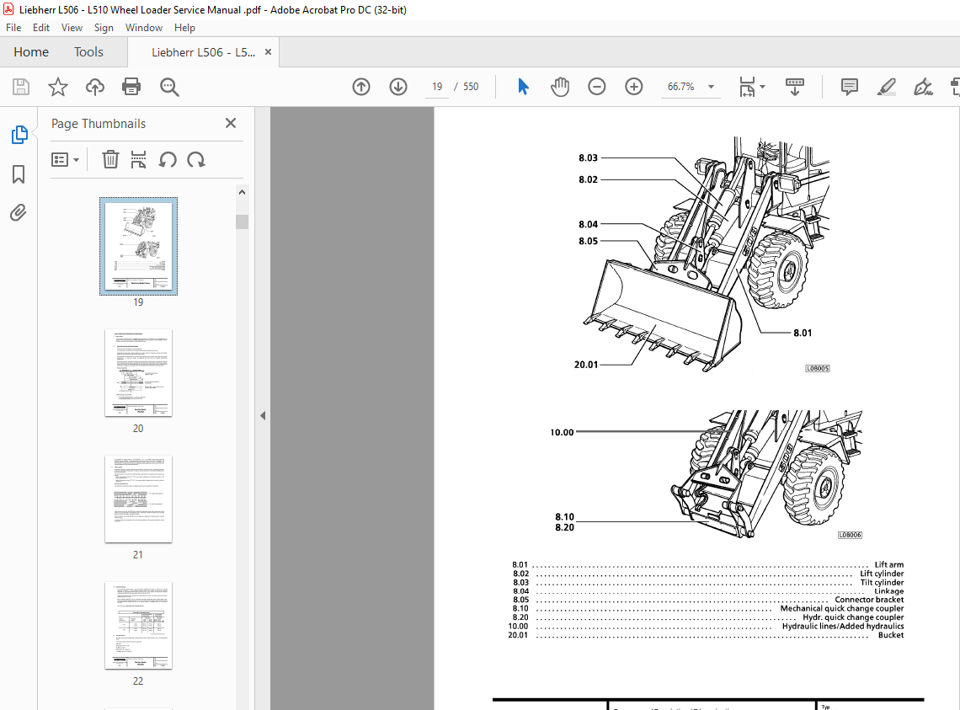
Task: Print the document
Action: coord(131,87)
